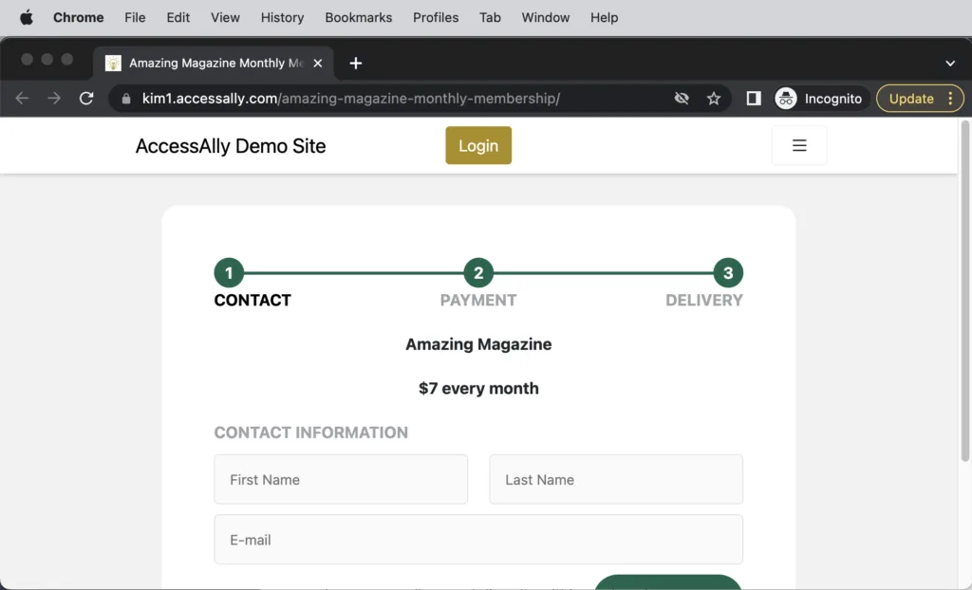Select step 1 CONTACT circle
This screenshot has width=972, height=590.
(229, 272)
